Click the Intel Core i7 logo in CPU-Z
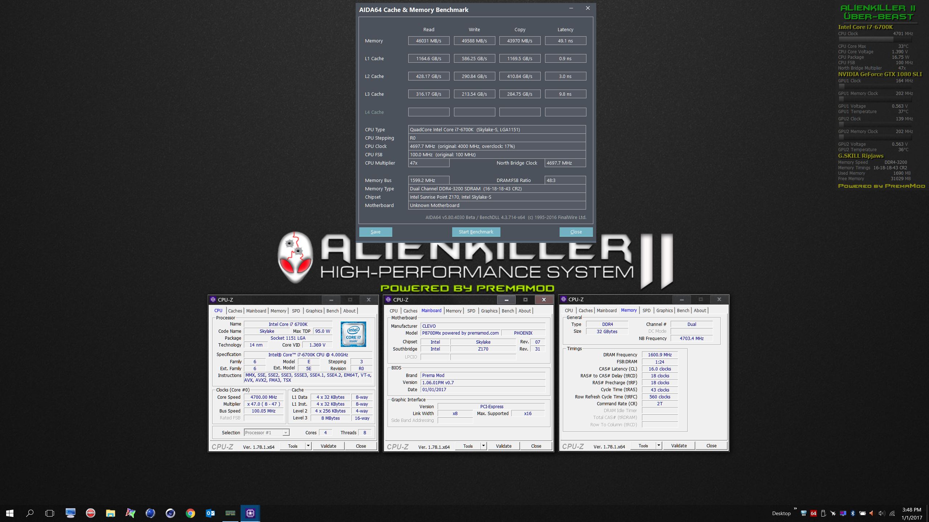This screenshot has width=929, height=522. tap(353, 334)
